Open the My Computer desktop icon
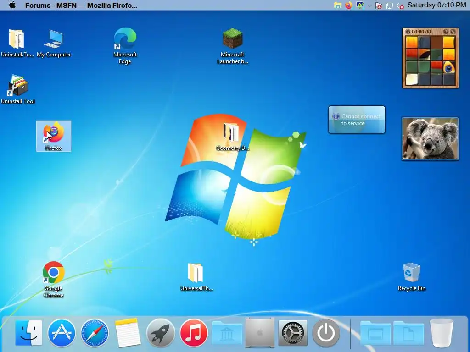Screen dimensions: 470x352 (54, 43)
